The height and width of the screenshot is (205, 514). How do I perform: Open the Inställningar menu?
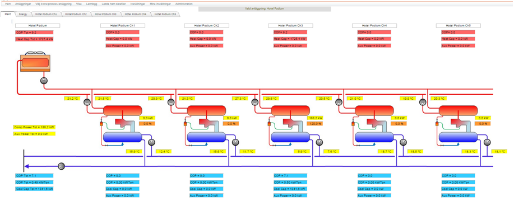(138, 4)
